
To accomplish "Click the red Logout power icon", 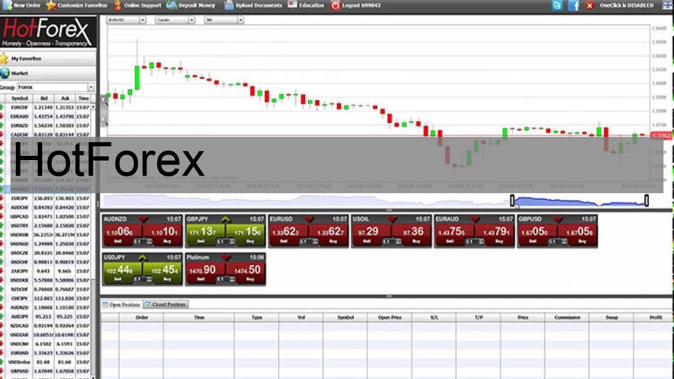I will (335, 5).
